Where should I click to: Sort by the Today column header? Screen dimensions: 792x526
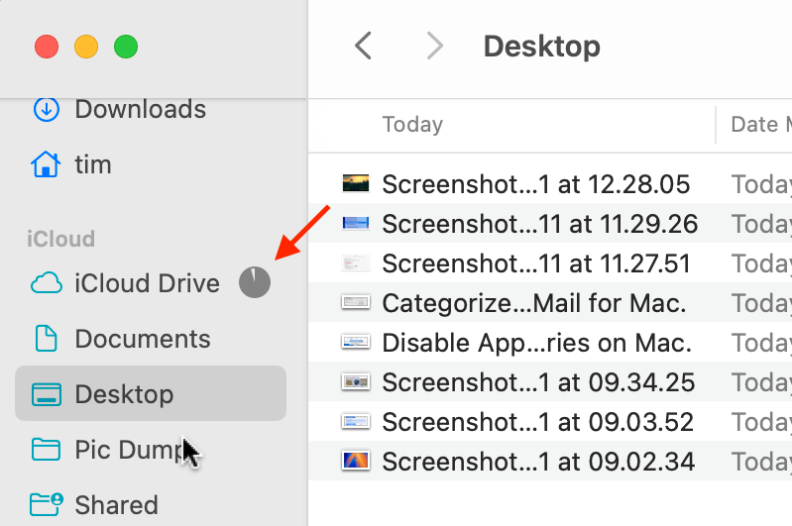point(412,125)
